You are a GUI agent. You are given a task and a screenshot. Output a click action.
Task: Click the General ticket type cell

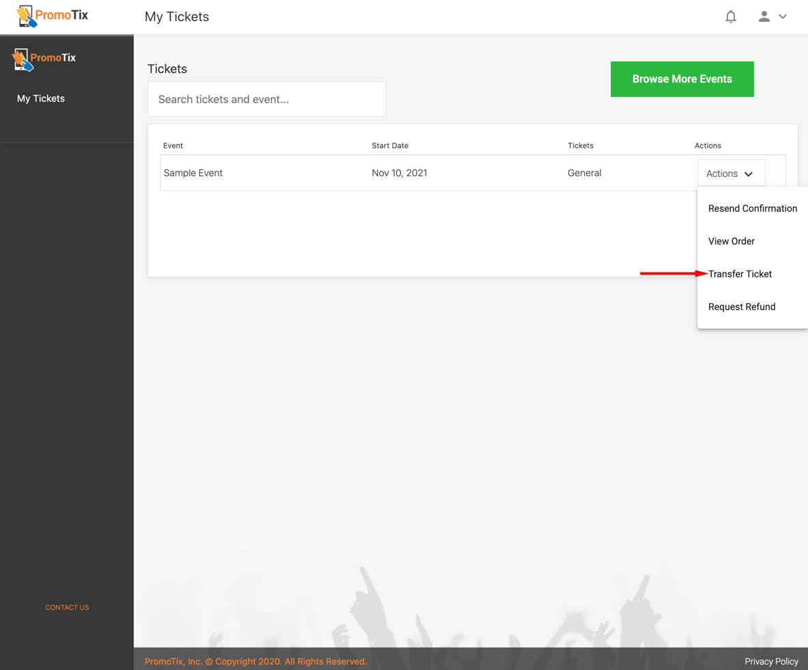tap(584, 173)
